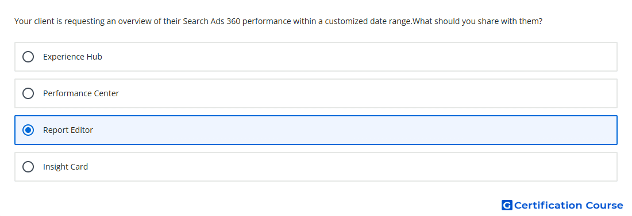
Task: Click the "Report Editor" label text
Action: point(68,130)
